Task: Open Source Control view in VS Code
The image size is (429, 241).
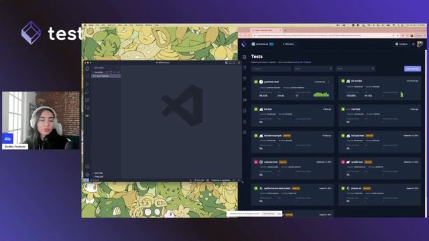Action: (87, 84)
